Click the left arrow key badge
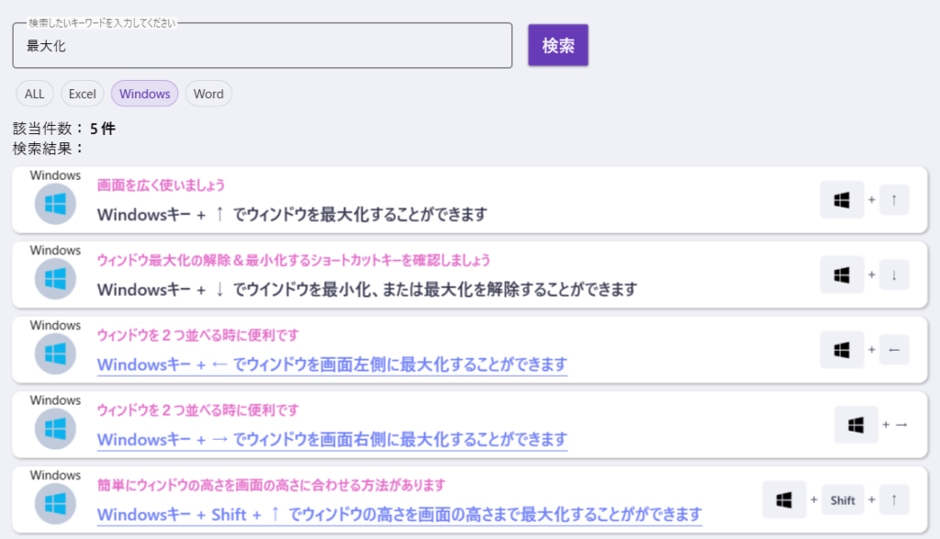Screen dimensions: 940x539 click(x=894, y=350)
